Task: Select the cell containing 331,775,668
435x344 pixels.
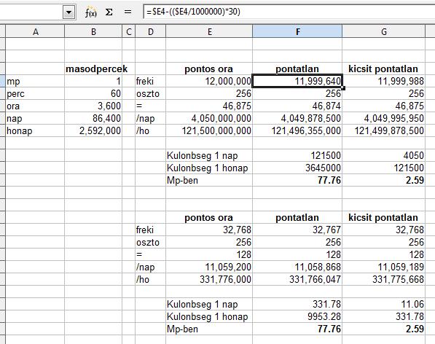Action: tap(384, 279)
